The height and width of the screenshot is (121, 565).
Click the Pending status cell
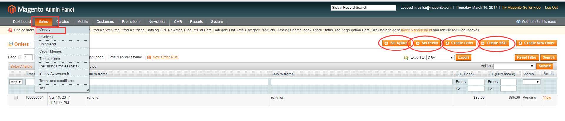pyautogui.click(x=529, y=98)
